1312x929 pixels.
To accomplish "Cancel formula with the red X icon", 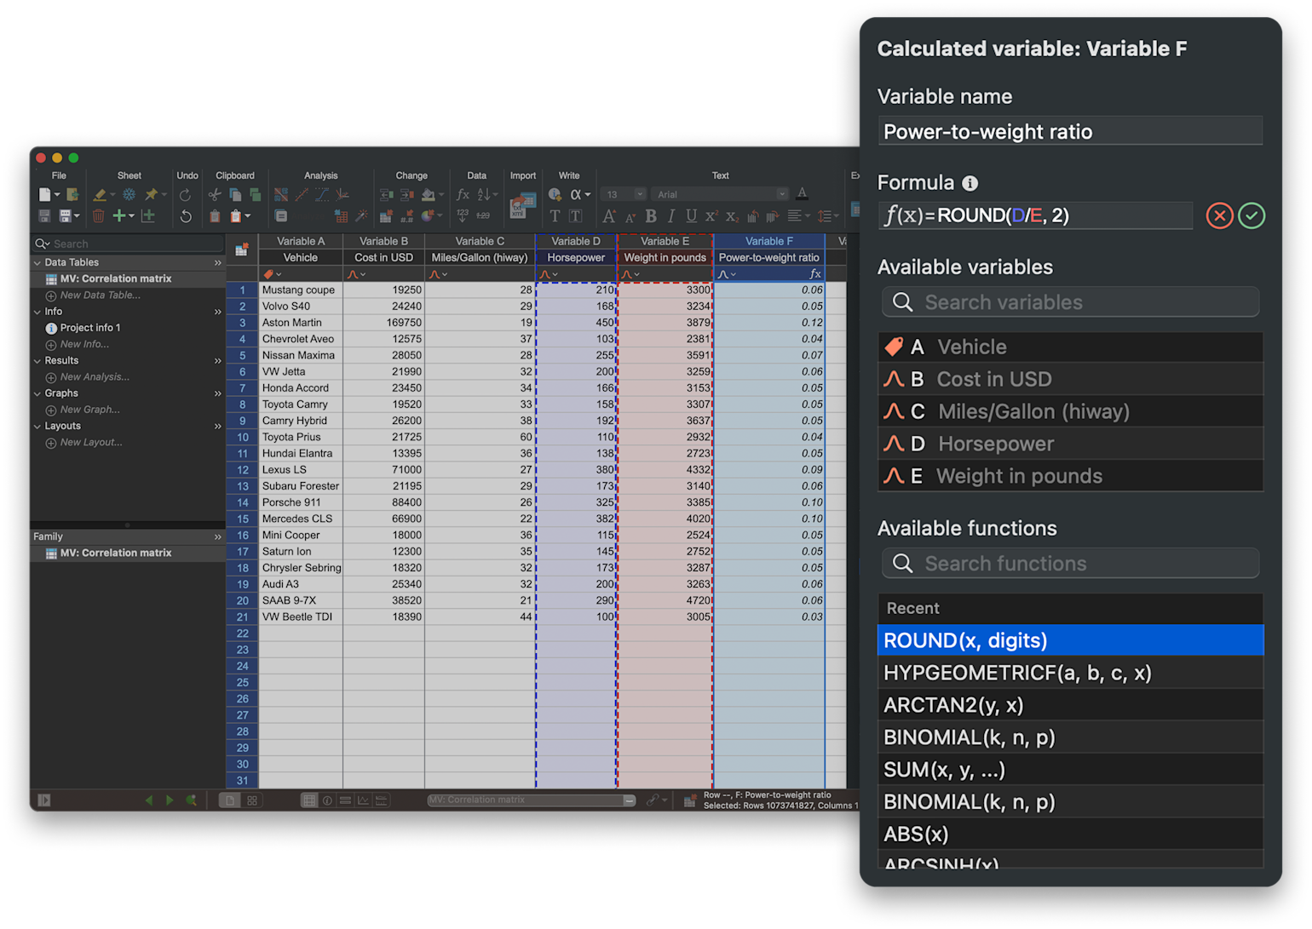I will point(1219,216).
